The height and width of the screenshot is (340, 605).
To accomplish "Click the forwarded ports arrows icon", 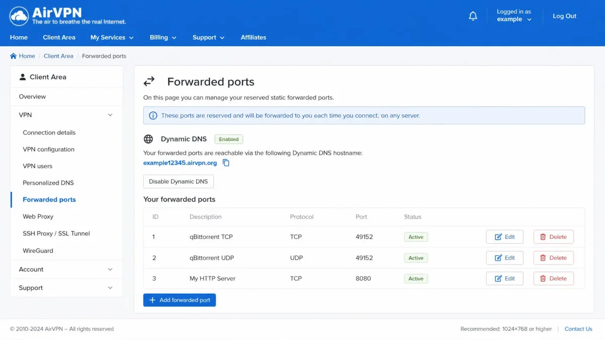I will pos(149,82).
